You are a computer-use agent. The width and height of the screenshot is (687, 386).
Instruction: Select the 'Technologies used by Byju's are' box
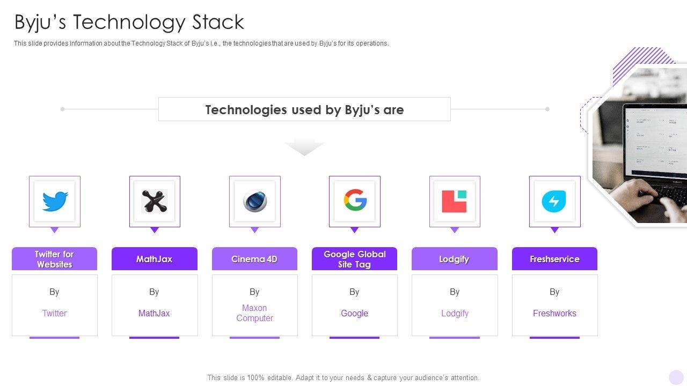point(304,109)
